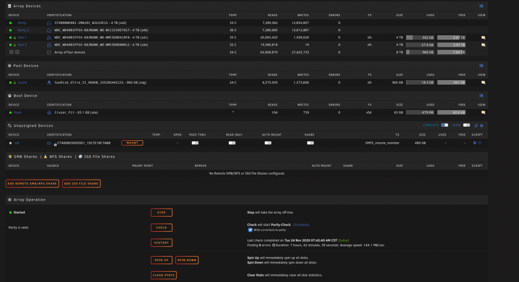Open the sdf device script editor icon
This screenshot has width=519, height=282.
(x=475, y=143)
